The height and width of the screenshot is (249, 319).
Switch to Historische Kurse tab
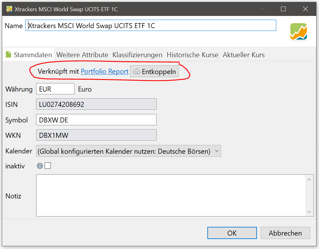[x=192, y=55]
